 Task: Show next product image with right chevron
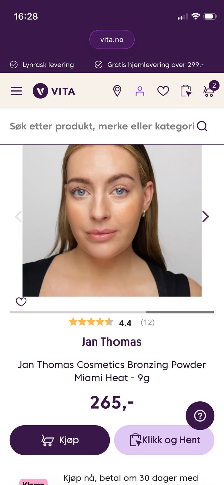pyautogui.click(x=206, y=216)
